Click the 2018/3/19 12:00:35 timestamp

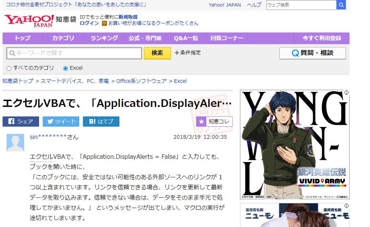coord(200,137)
